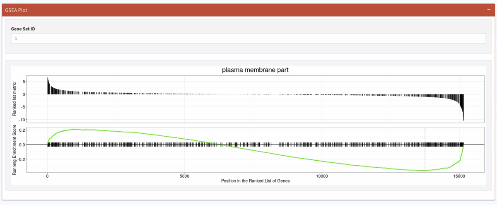Click the x-axis tick label 15000
This screenshot has height=205, width=497.
pos(459,176)
